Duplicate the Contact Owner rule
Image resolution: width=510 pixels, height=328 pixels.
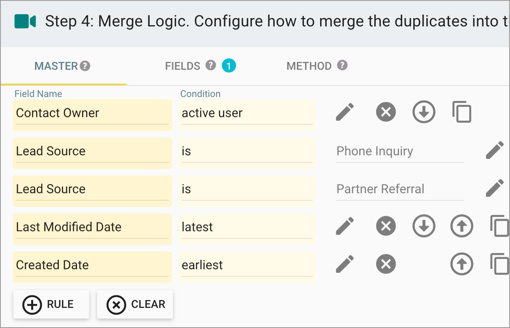461,112
